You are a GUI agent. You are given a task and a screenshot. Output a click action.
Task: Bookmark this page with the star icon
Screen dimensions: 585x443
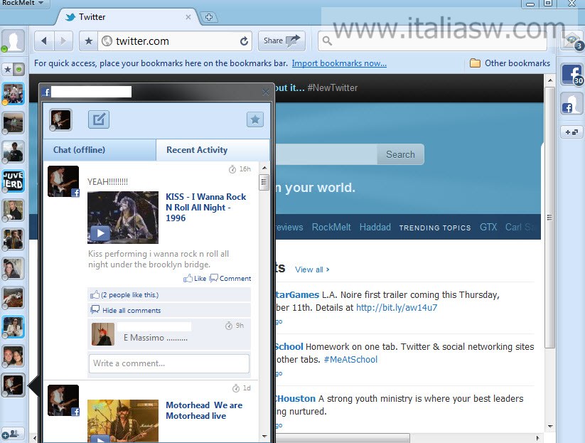tap(88, 41)
